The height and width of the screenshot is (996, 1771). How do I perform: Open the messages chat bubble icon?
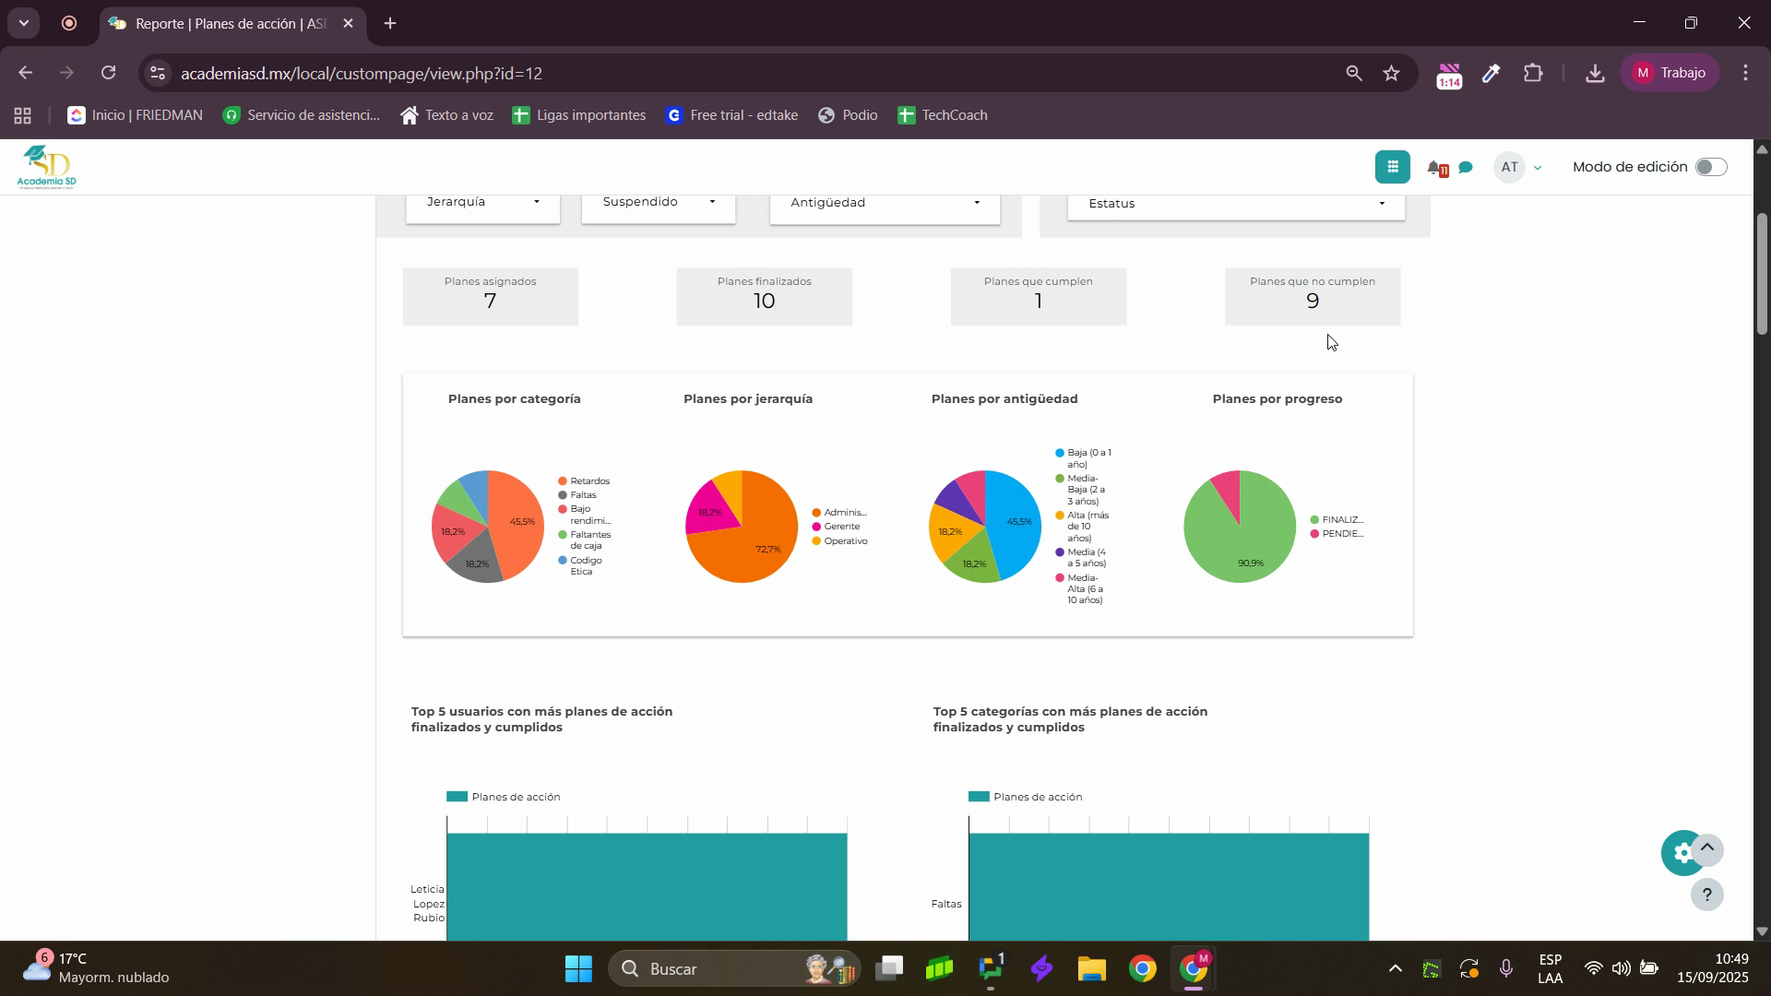coord(1466,168)
